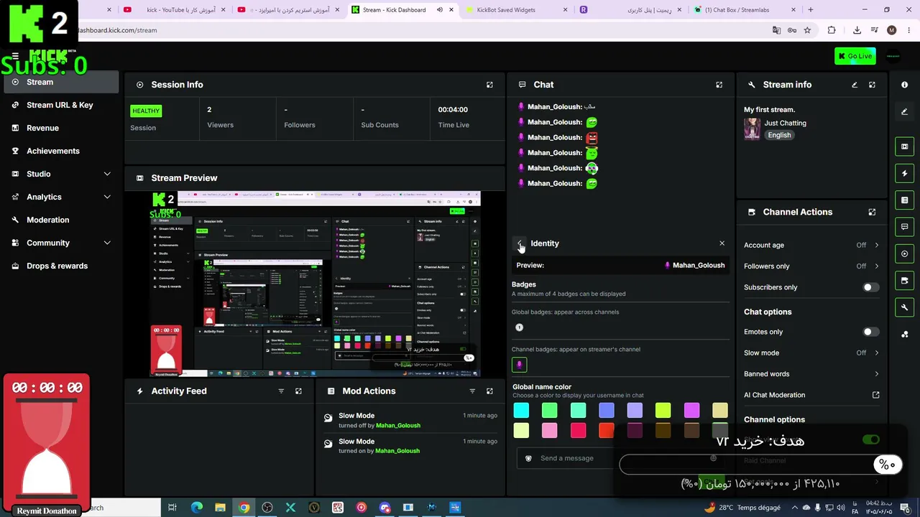Toggle the lightning activity widget in right sidebar
The width and height of the screenshot is (920, 517).
(904, 173)
